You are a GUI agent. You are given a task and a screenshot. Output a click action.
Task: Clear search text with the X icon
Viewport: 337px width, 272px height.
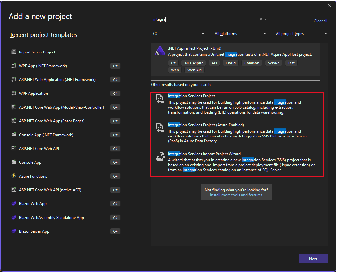[x=261, y=19]
